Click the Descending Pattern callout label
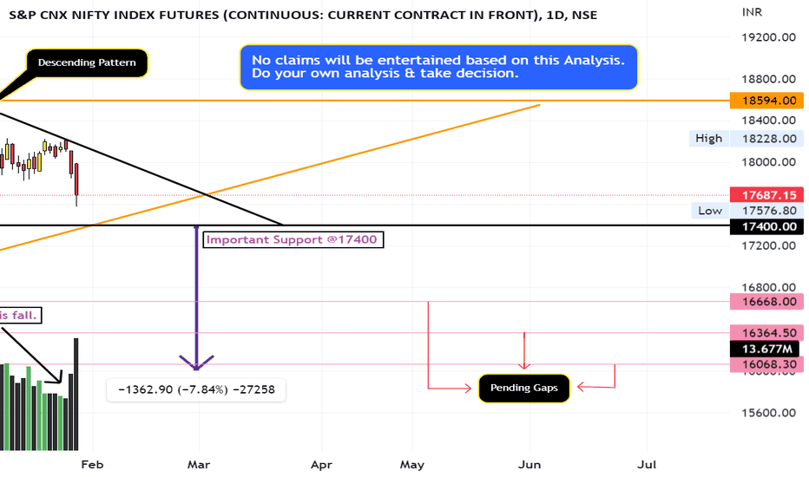Image resolution: width=809 pixels, height=477 pixels. [x=87, y=63]
